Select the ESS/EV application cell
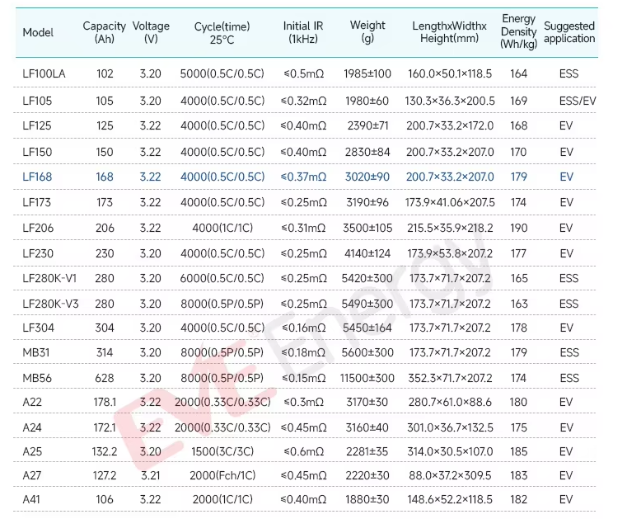Viewport: 627px width, 519px height. (576, 100)
